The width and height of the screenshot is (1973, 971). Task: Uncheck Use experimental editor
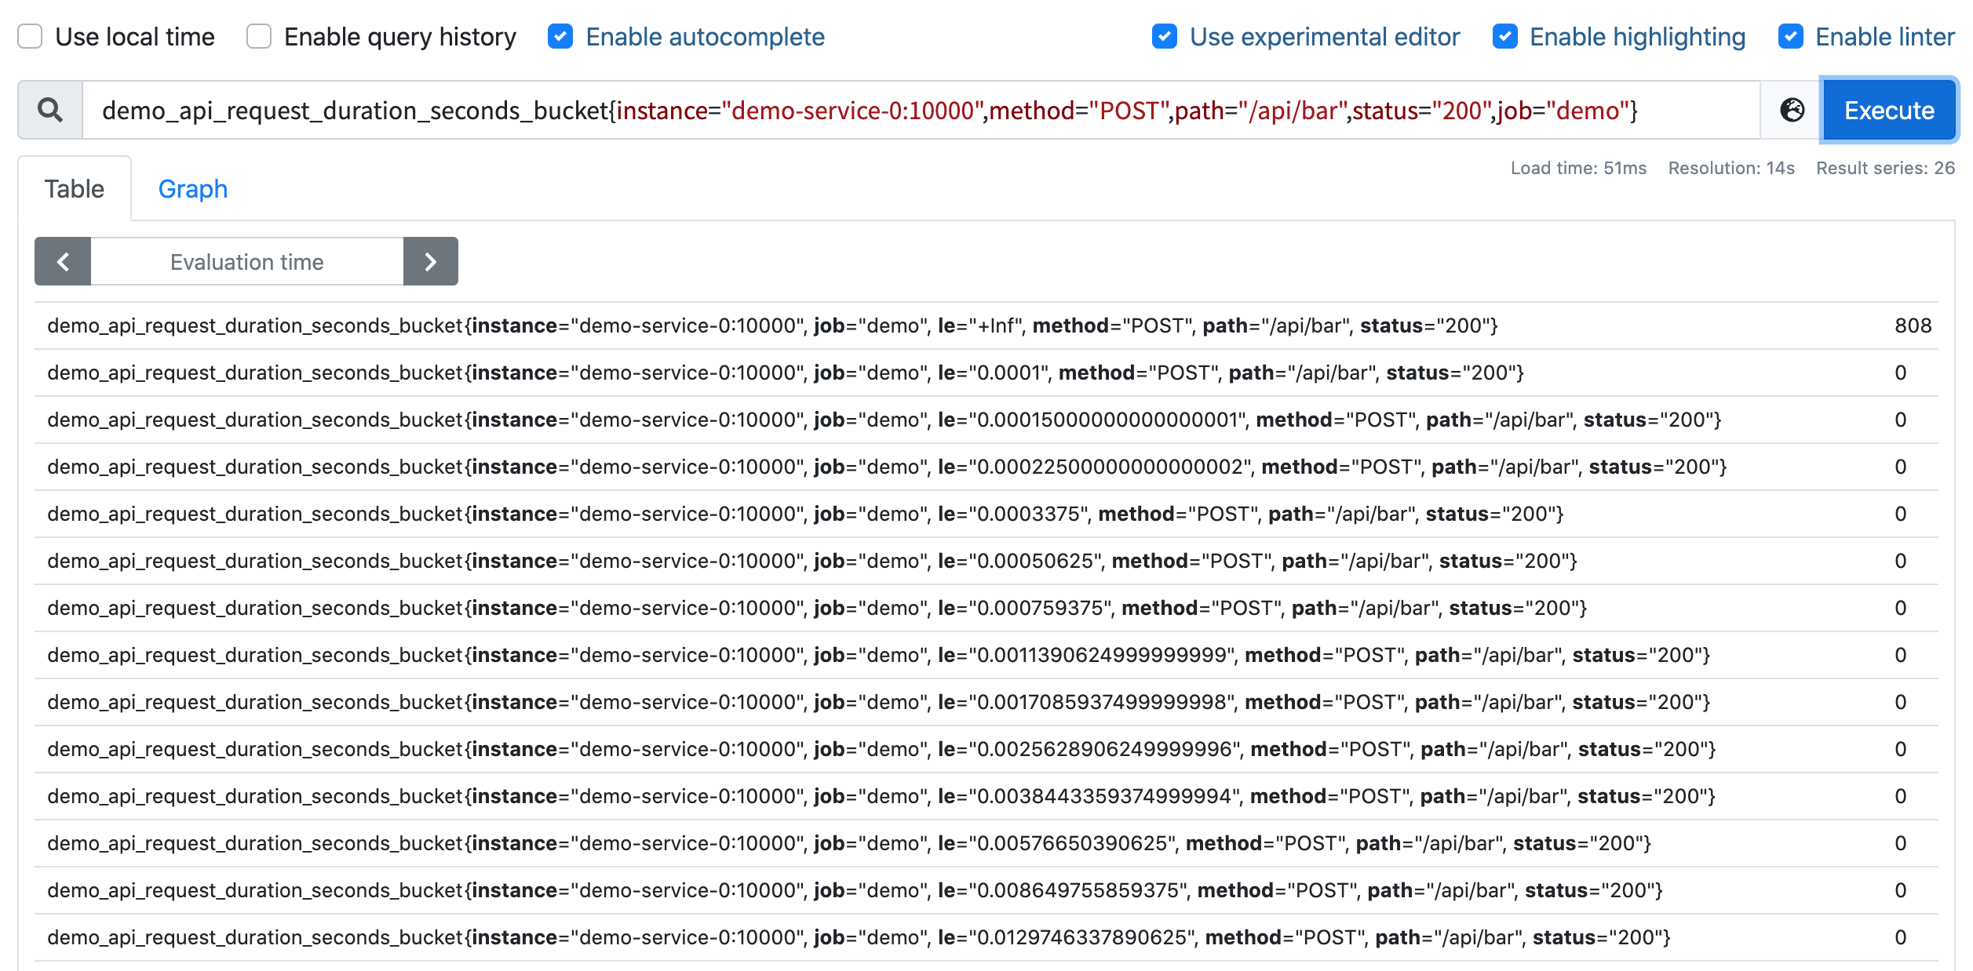[x=1165, y=36]
